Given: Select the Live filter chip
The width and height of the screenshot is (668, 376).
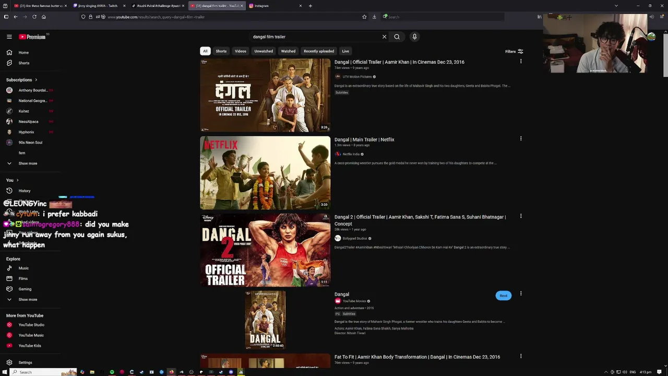Looking at the screenshot, I should click(345, 51).
